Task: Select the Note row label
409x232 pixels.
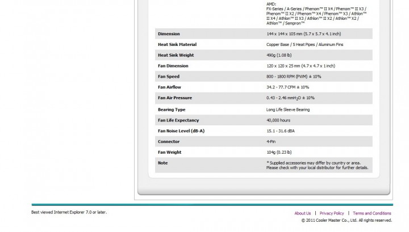Action: pyautogui.click(x=163, y=163)
